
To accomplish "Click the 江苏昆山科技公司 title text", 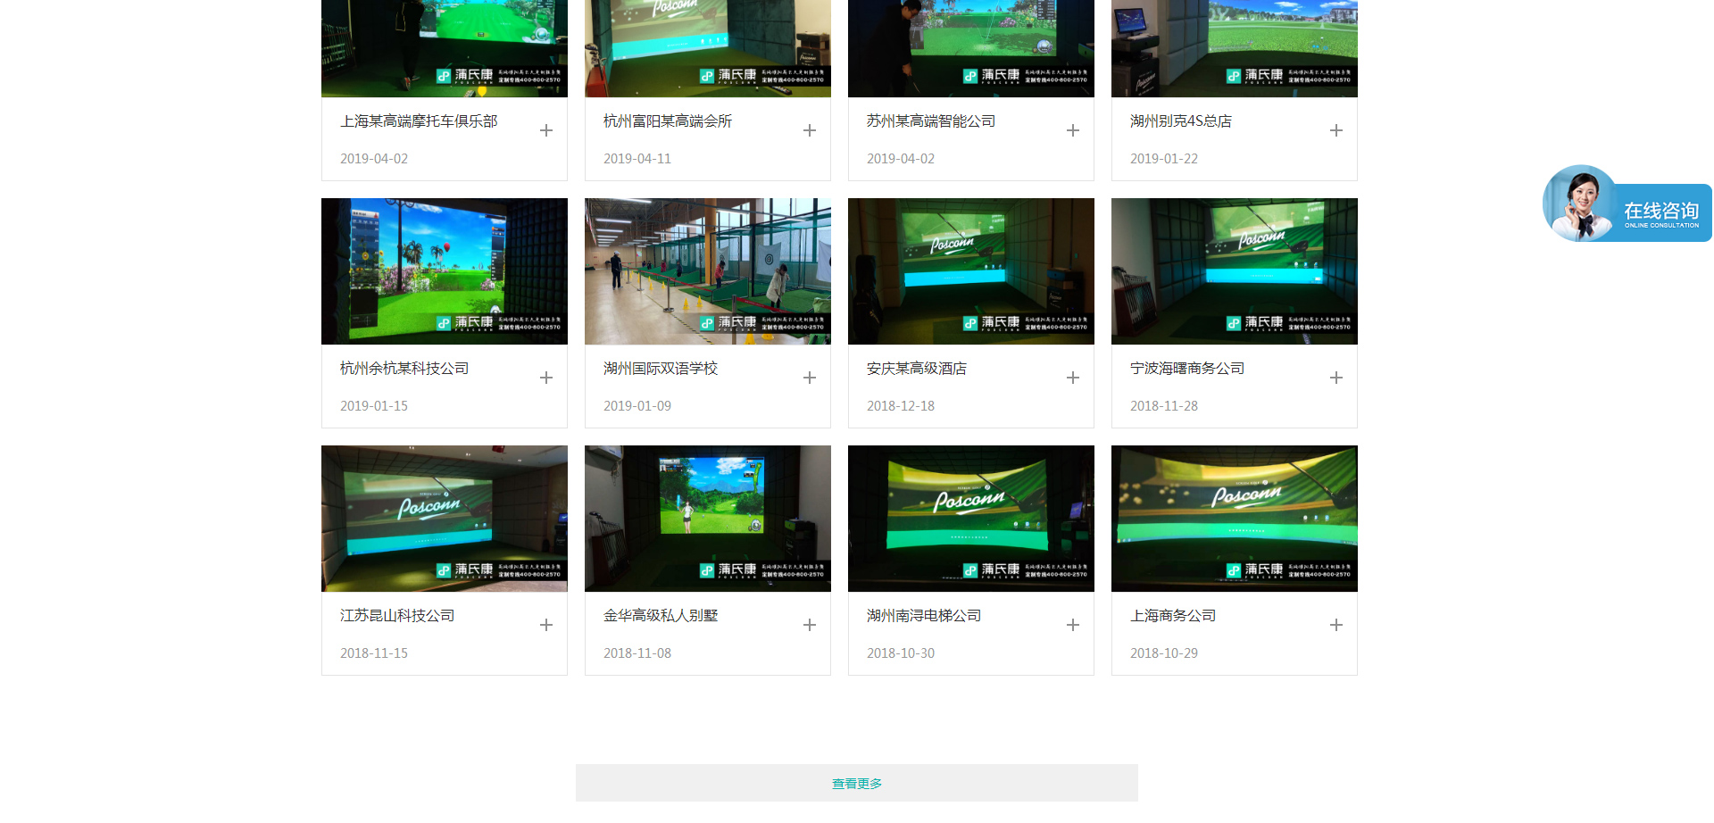I will pyautogui.click(x=397, y=616).
